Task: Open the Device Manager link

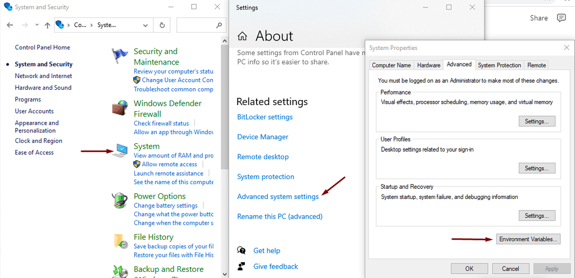Action: pyautogui.click(x=263, y=137)
